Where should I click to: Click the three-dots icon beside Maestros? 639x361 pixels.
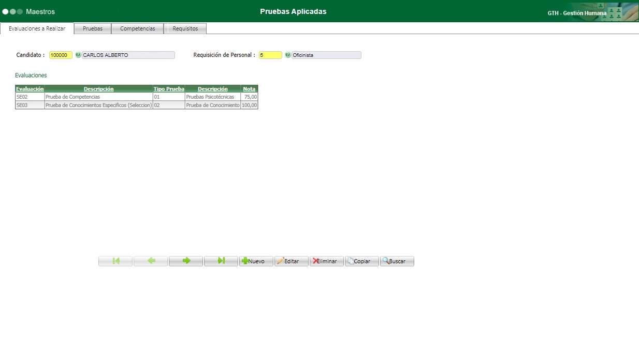(x=12, y=11)
